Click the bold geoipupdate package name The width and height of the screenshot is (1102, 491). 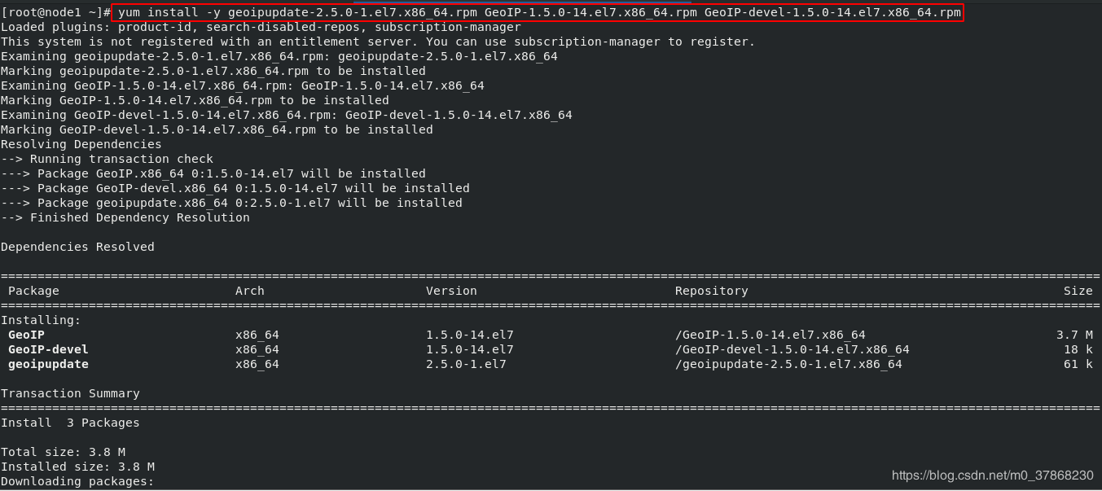(x=48, y=364)
